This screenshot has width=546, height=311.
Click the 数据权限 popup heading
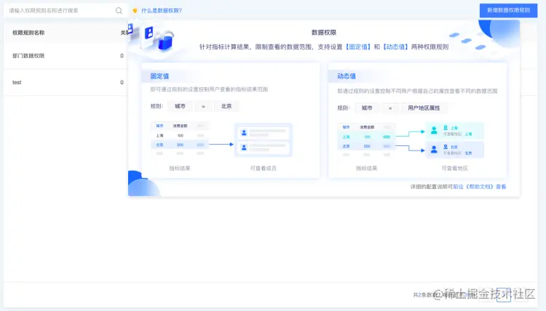point(324,33)
